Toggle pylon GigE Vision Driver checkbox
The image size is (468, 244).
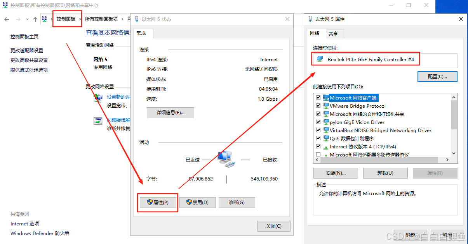click(318, 122)
